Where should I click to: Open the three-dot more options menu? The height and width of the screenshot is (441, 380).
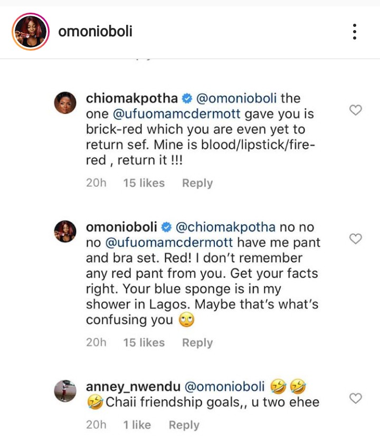(x=355, y=32)
